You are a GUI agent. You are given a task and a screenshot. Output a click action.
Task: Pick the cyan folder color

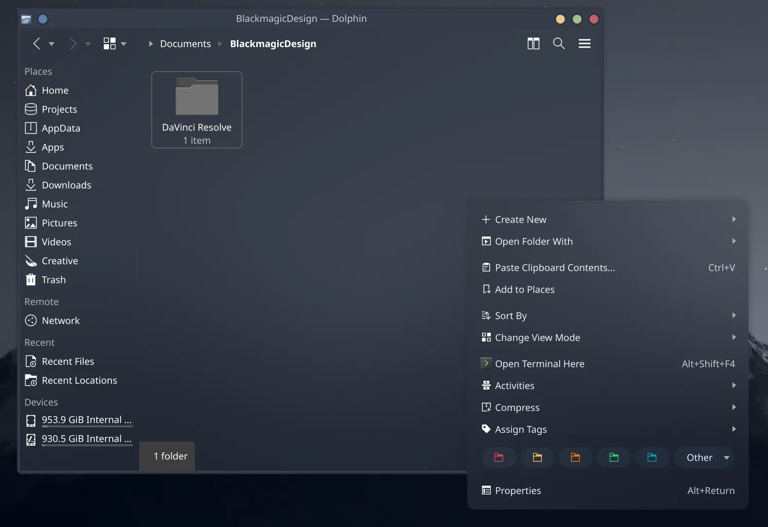click(652, 458)
